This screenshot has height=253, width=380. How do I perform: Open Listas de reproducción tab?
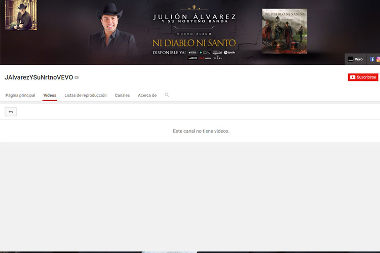(x=86, y=95)
